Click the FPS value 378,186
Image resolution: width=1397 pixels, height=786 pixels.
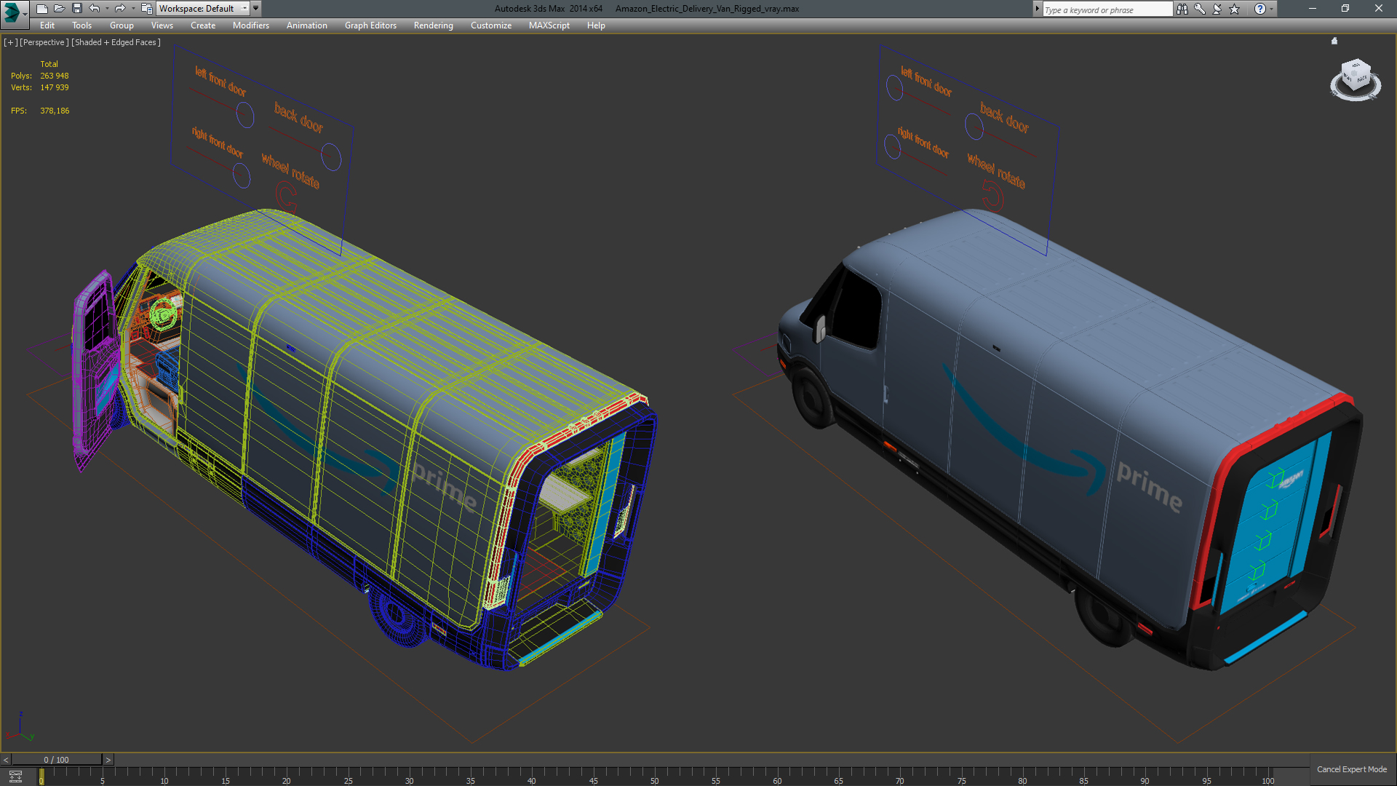point(55,111)
